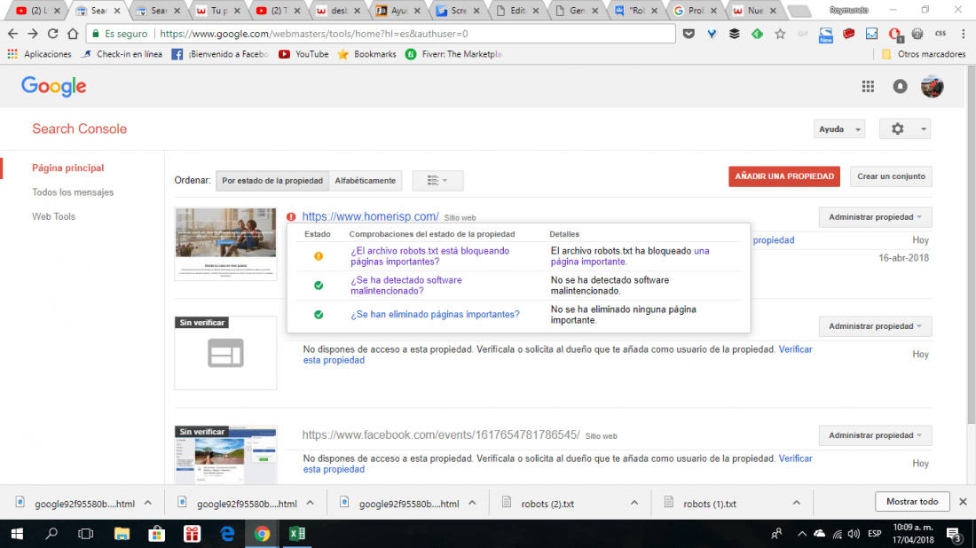Open the YouTube bookmark
The image size is (976, 548).
point(303,54)
